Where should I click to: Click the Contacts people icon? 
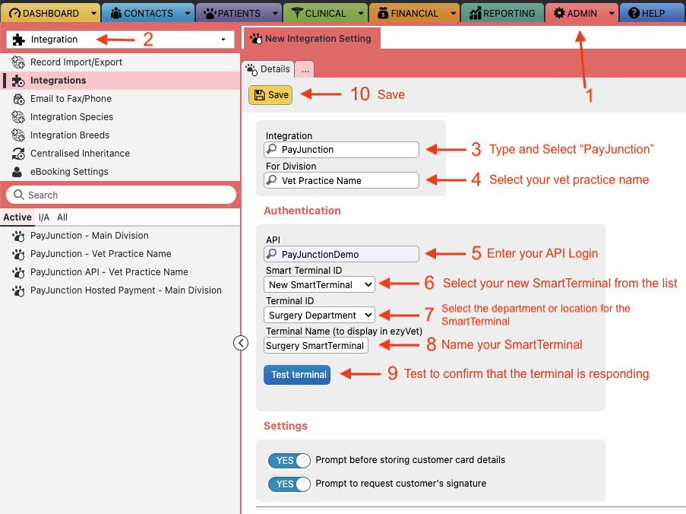pos(116,13)
